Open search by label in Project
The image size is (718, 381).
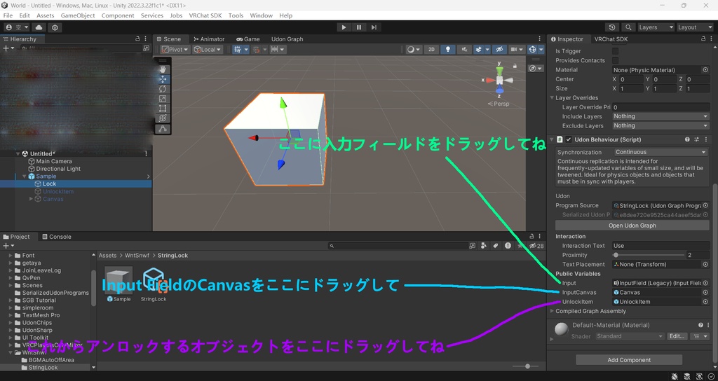pos(496,246)
